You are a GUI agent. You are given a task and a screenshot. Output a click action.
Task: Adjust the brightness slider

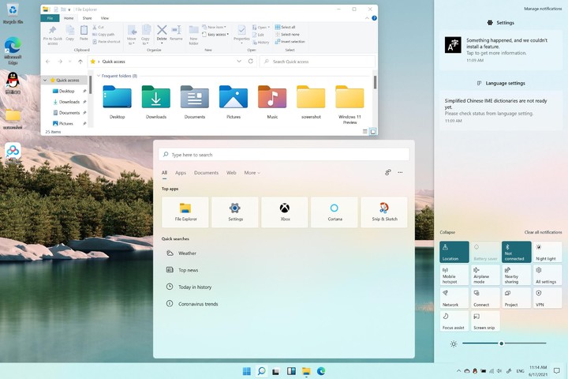coord(502,343)
